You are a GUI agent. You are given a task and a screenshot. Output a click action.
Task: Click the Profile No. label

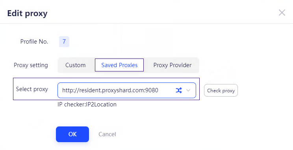[x=34, y=41]
